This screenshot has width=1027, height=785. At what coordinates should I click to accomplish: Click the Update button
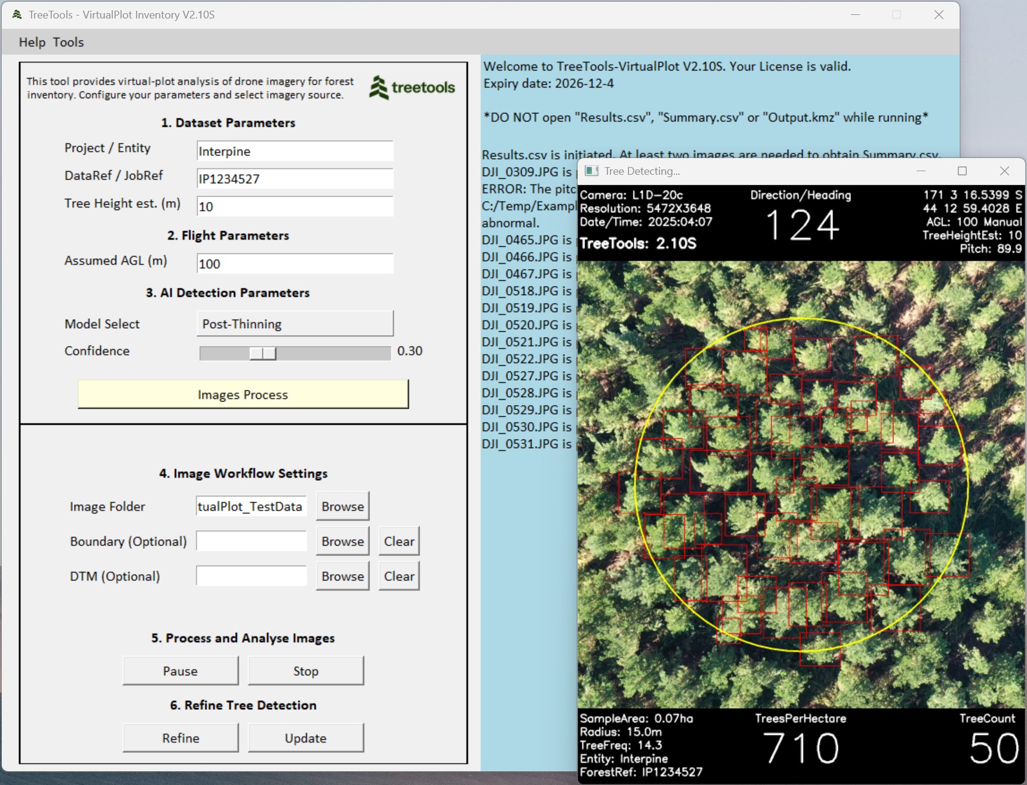click(306, 738)
